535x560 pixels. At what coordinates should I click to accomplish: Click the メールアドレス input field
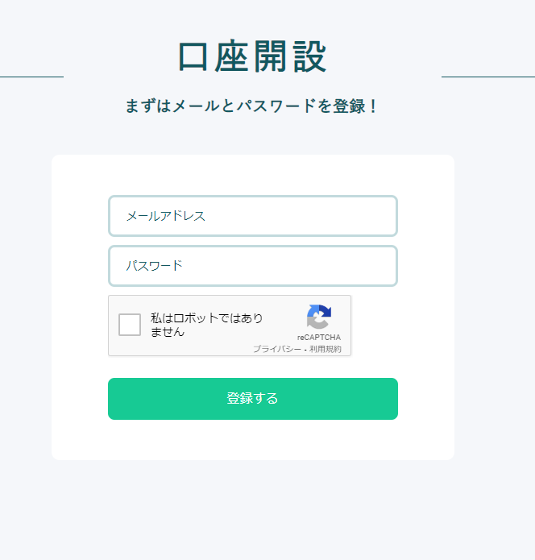[253, 216]
